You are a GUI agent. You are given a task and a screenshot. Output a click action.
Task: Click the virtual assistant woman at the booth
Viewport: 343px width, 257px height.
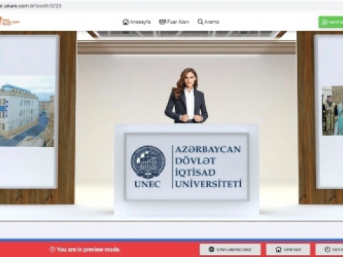187,96
